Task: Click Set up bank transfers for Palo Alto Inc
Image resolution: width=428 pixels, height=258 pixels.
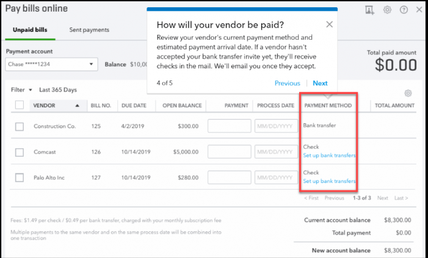Action: (x=330, y=181)
